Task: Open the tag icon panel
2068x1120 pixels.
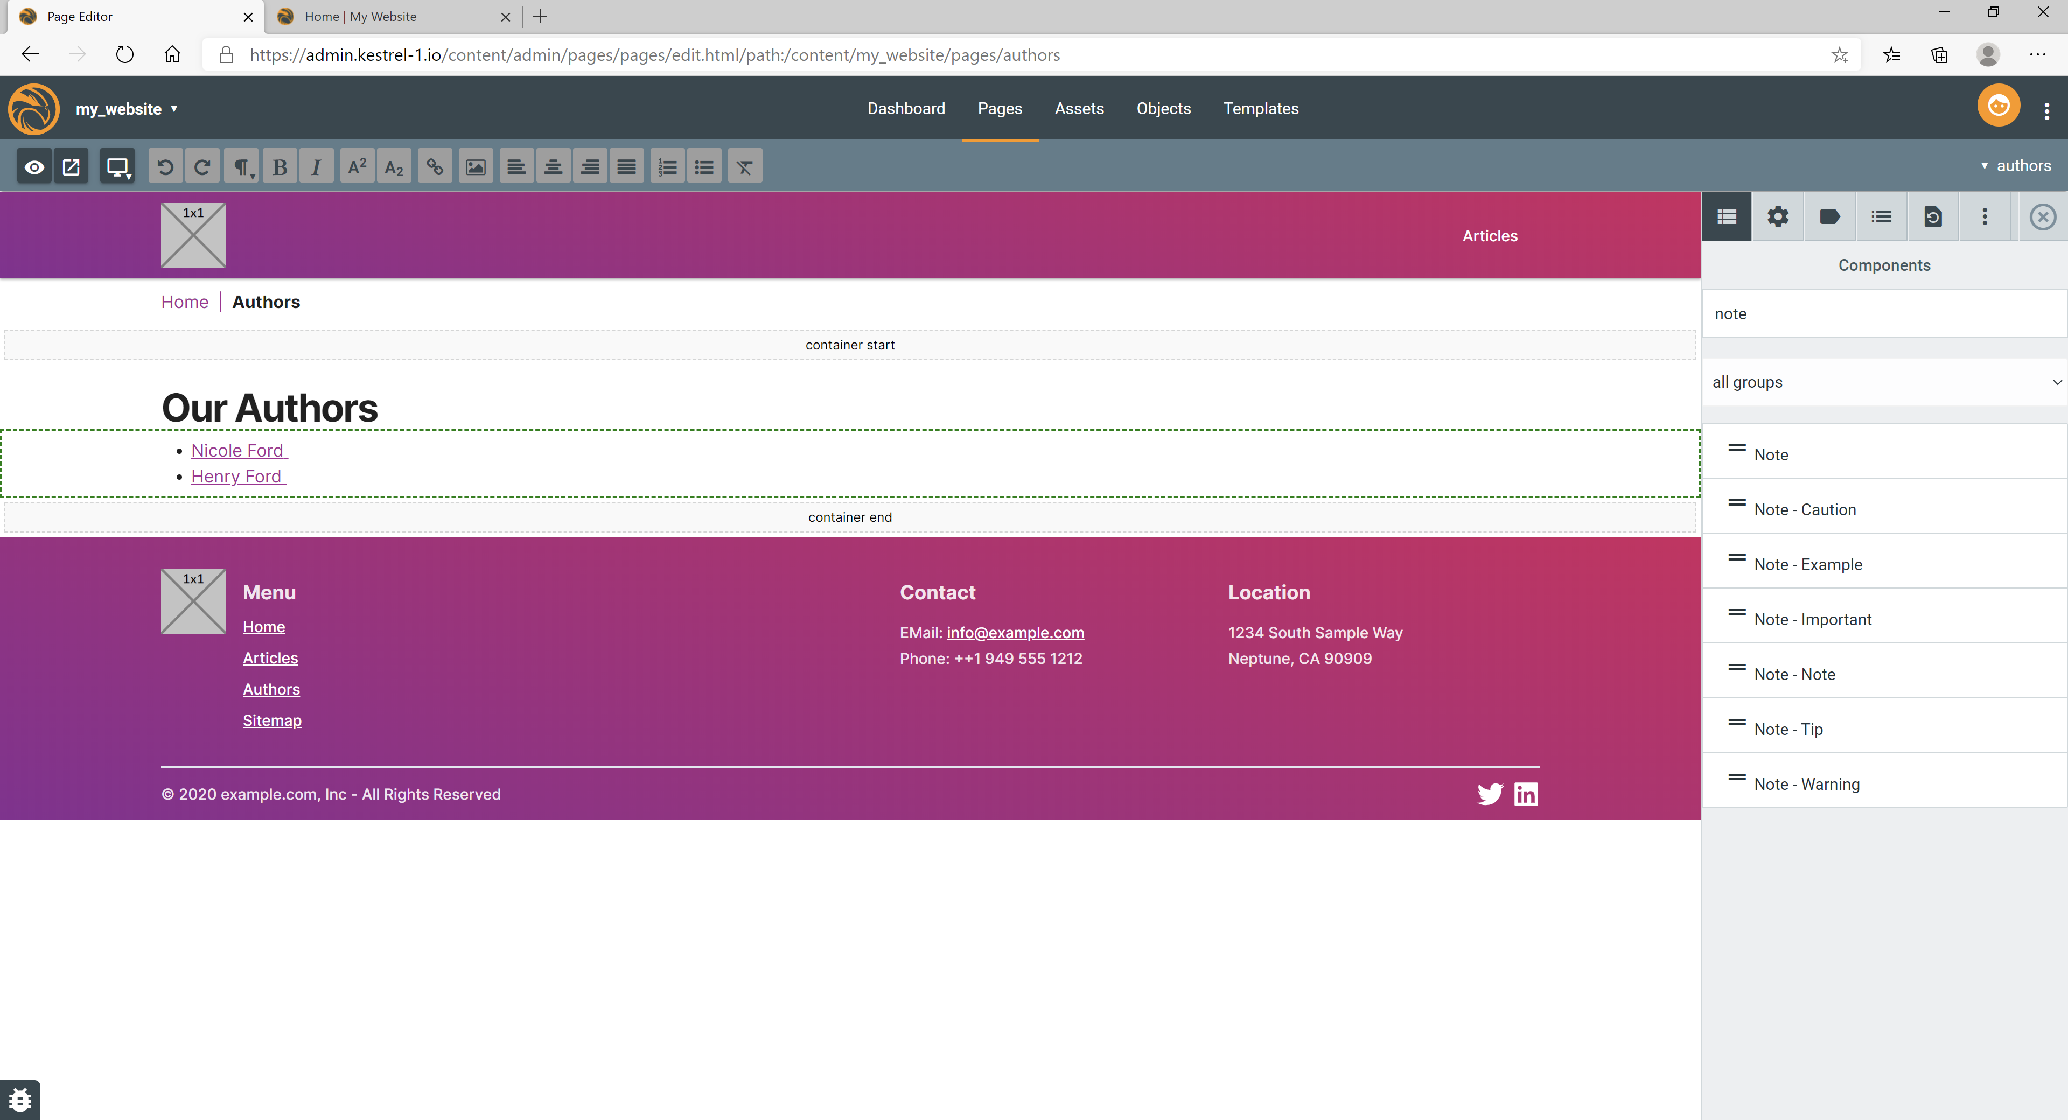Action: [1829, 217]
